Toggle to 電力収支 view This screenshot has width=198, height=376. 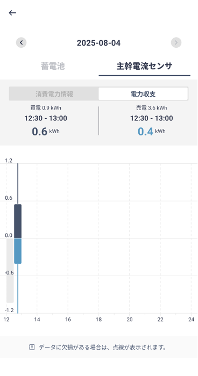pos(143,94)
